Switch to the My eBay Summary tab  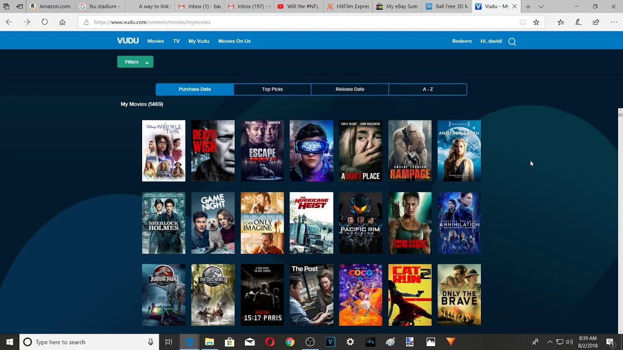(398, 6)
